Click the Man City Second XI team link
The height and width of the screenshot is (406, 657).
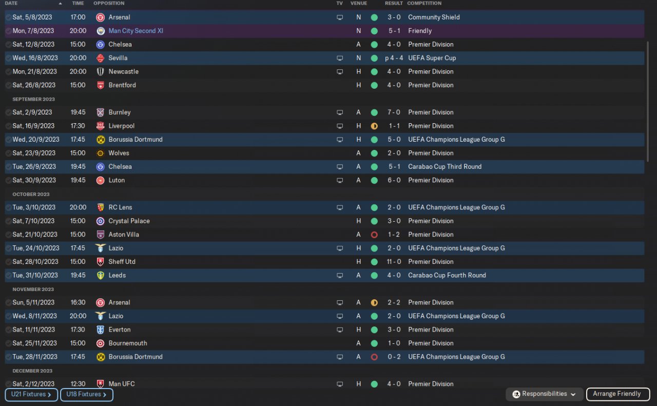[x=136, y=31]
